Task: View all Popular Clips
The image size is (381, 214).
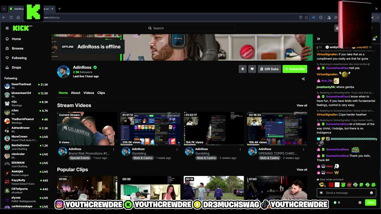Action: pos(302,170)
